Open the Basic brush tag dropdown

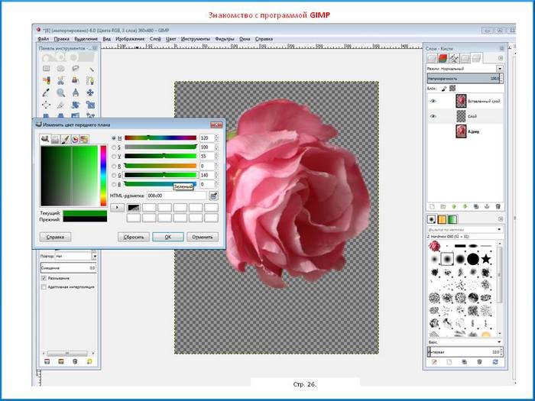pos(499,342)
